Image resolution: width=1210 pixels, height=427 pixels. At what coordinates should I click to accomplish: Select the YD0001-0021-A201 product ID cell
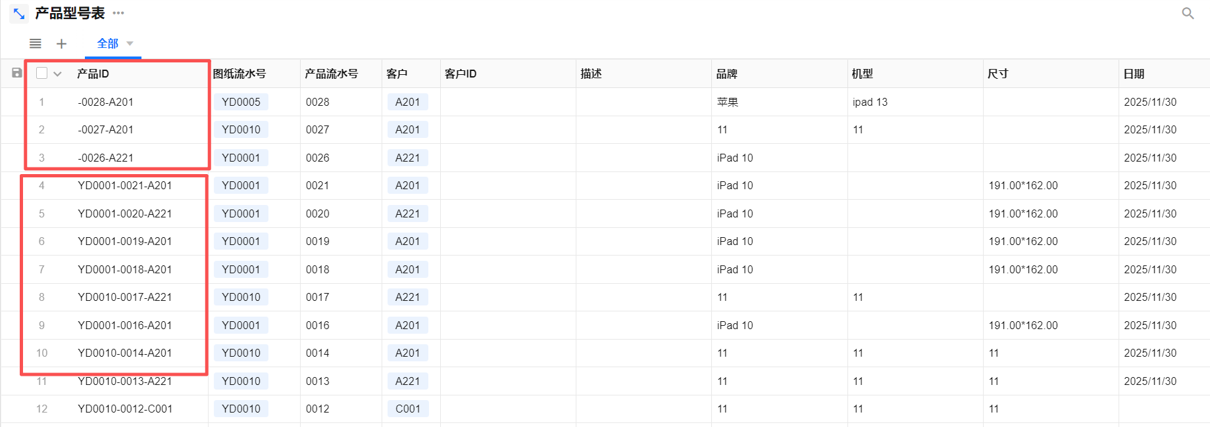tap(124, 185)
